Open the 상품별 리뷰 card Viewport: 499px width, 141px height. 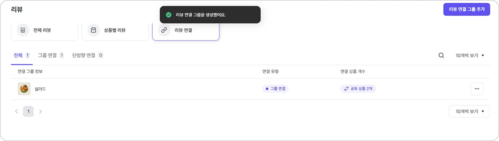[x=115, y=30]
